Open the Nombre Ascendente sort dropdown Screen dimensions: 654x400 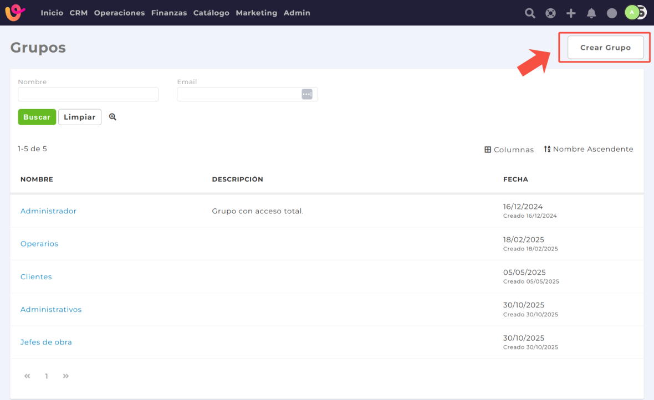pos(588,149)
